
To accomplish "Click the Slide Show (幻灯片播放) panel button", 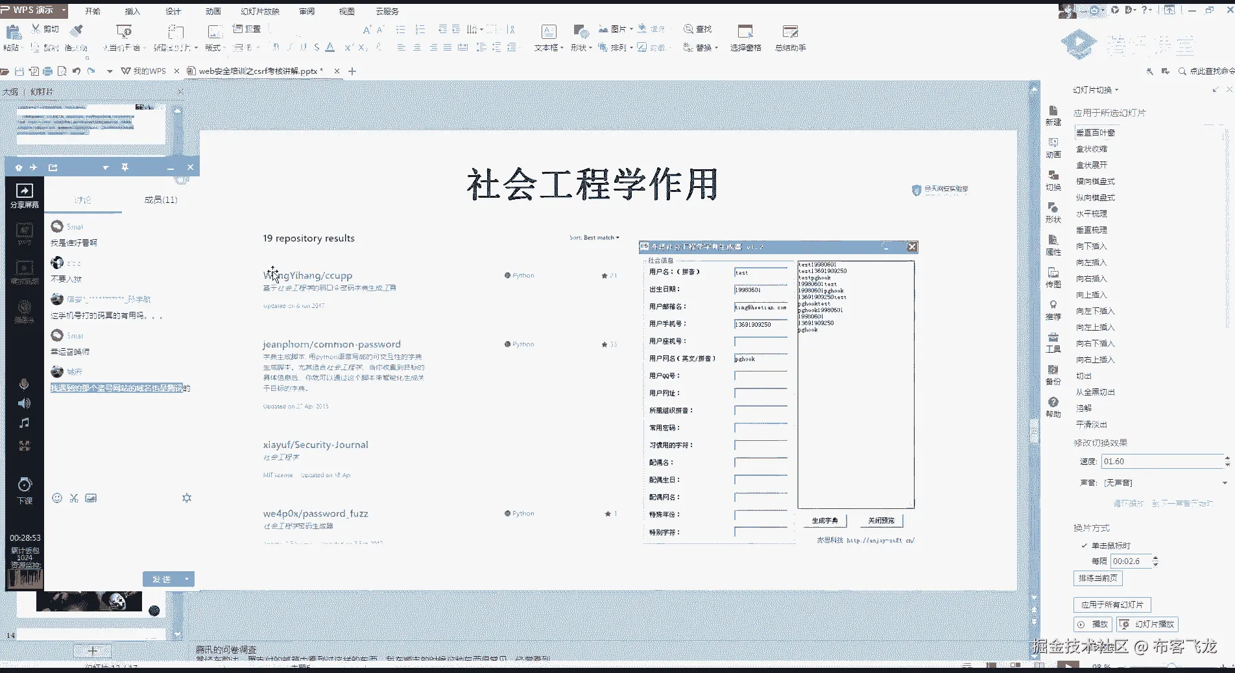I will click(x=1147, y=624).
